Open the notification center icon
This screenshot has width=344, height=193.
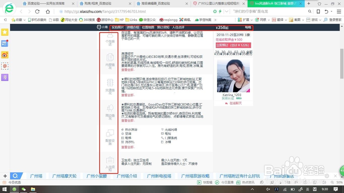click(x=336, y=189)
